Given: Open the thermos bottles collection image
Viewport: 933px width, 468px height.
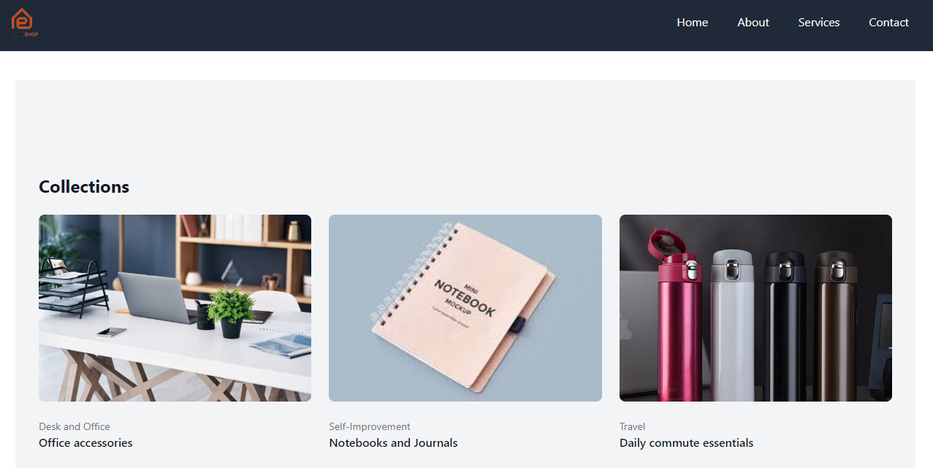Looking at the screenshot, I should tap(755, 308).
